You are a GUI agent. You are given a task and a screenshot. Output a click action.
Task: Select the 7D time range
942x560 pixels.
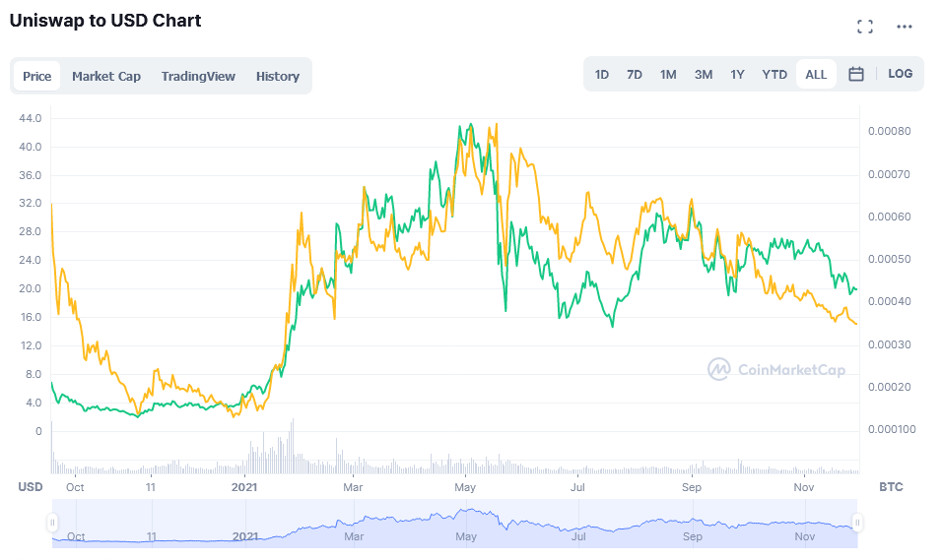point(634,75)
